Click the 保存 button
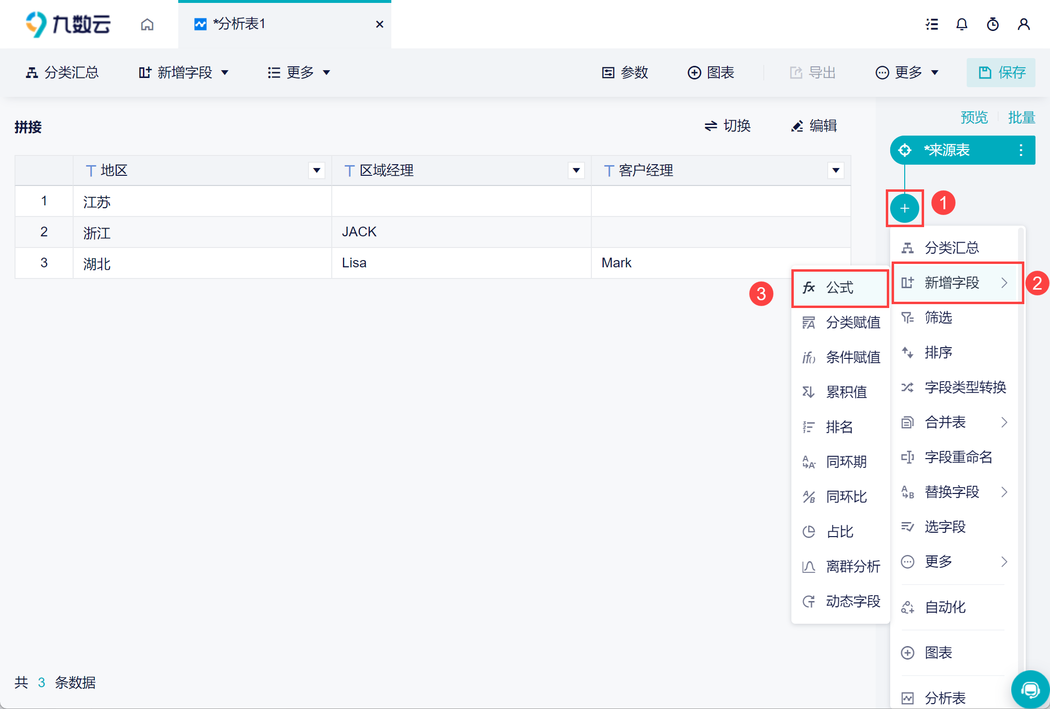The width and height of the screenshot is (1050, 709). pos(1001,73)
